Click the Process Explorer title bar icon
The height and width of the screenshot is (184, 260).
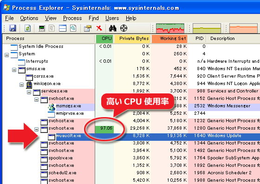[x=6, y=7]
